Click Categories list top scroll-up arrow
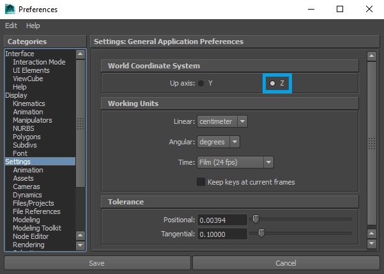Image resolution: width=384 pixels, height=274 pixels. click(x=81, y=54)
